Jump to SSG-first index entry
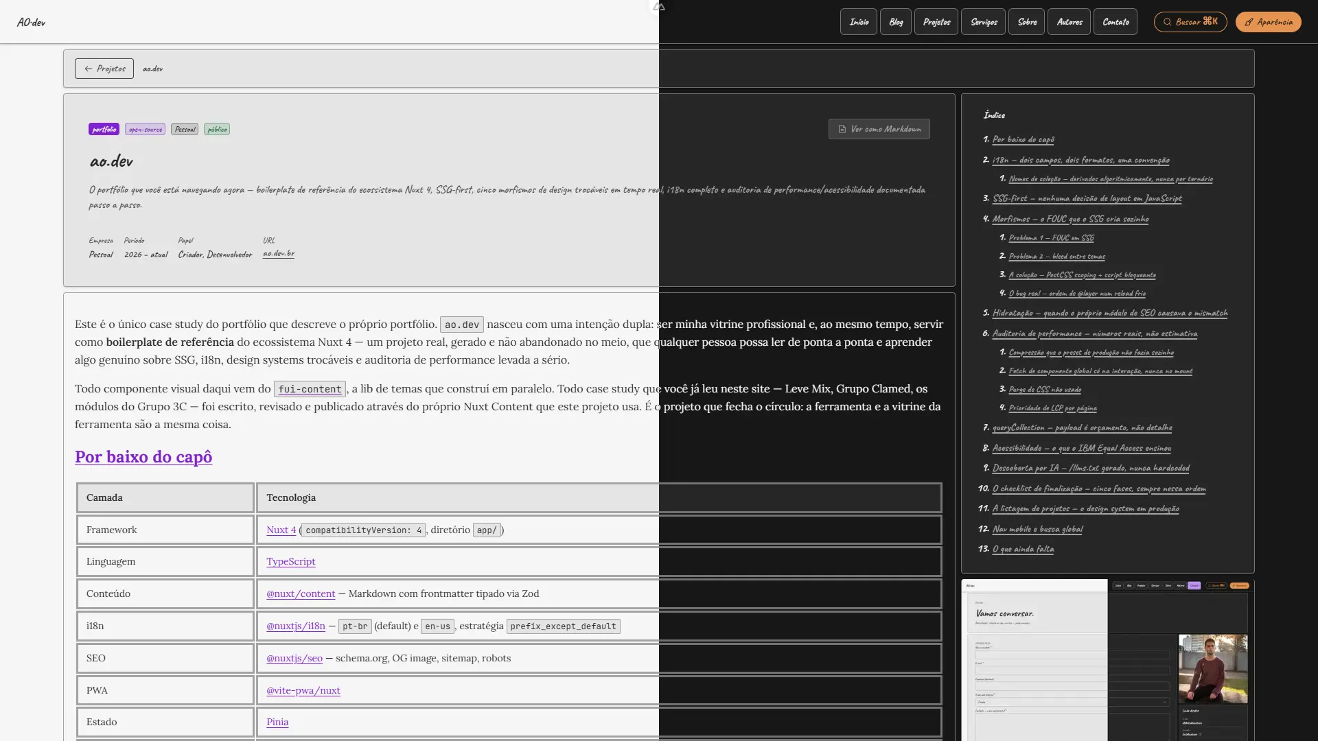Image resolution: width=1318 pixels, height=741 pixels. click(1087, 198)
